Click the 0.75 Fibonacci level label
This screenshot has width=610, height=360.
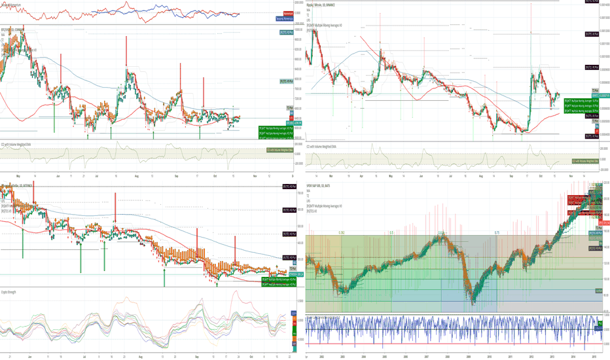tap(497, 233)
